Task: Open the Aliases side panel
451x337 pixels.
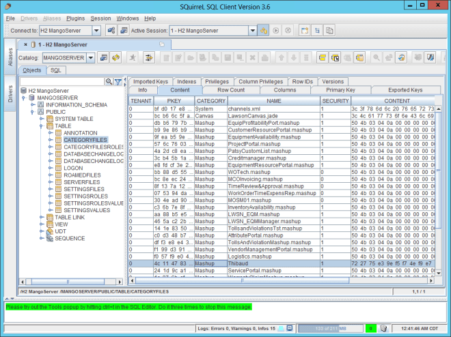Action: 10,57
